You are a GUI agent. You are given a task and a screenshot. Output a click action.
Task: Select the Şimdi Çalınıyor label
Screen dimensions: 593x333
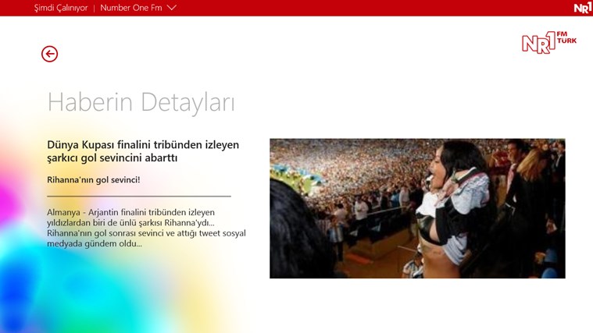(61, 8)
